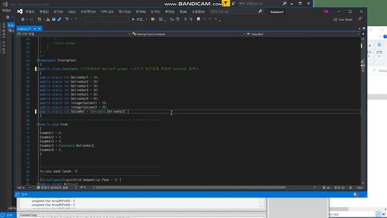This screenshot has width=387, height=218.
Task: Collapse the namespace InteropTest block
Action: click(x=38, y=61)
